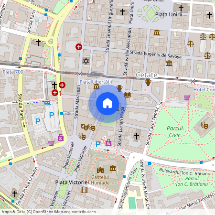Select purple shop bag next to parking P

click(x=108, y=142)
